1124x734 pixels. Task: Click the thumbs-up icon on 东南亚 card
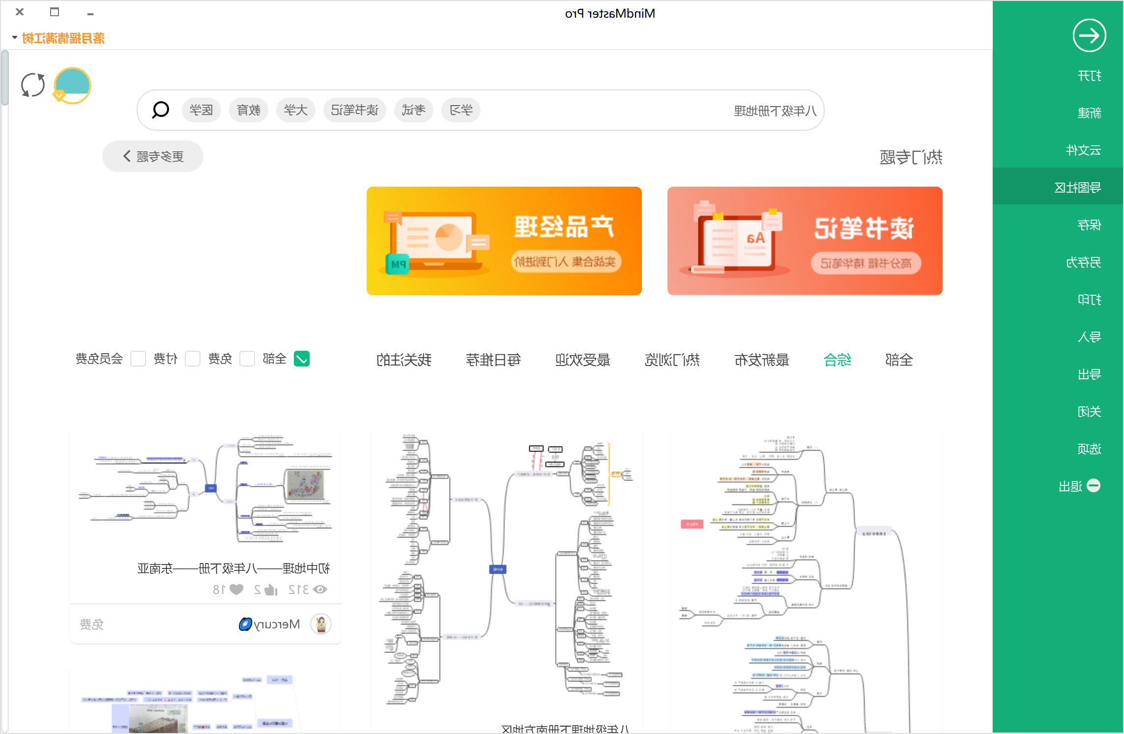coord(271,589)
